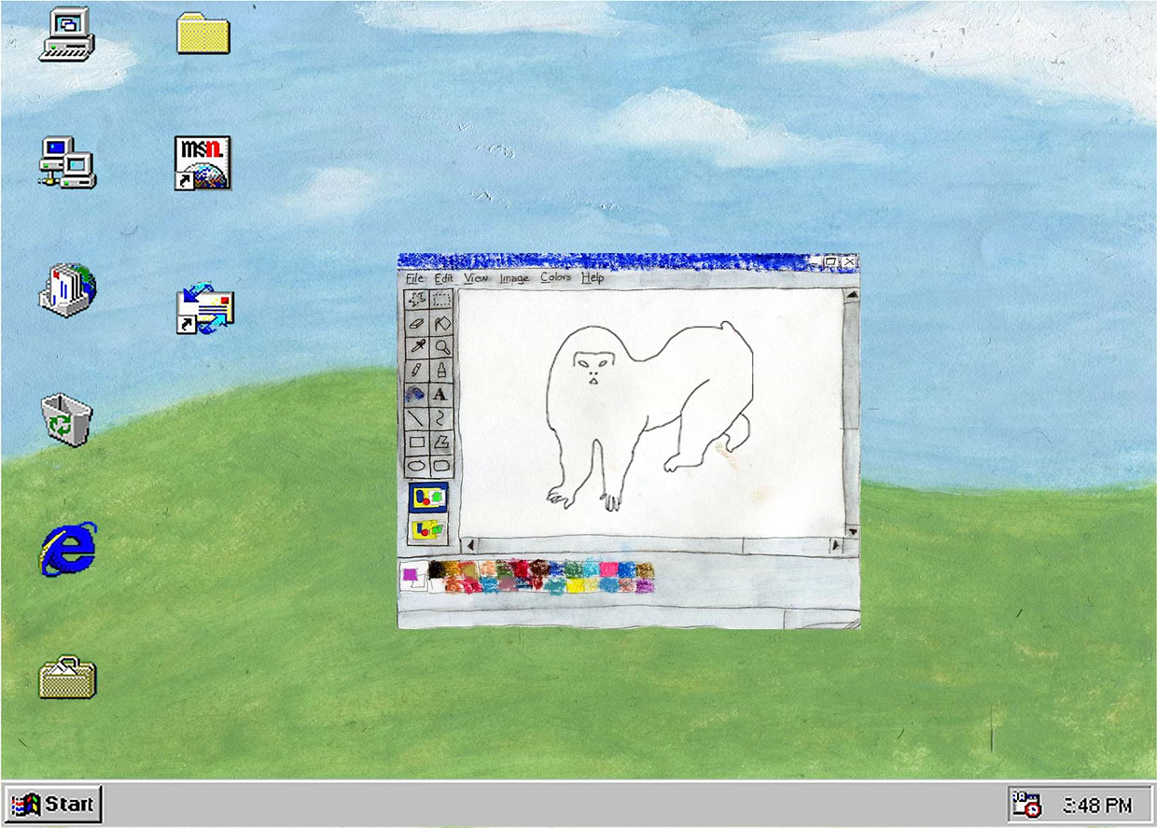Activate the Free-Form Select star tool
Image resolution: width=1157 pixels, height=828 pixels.
(x=417, y=300)
